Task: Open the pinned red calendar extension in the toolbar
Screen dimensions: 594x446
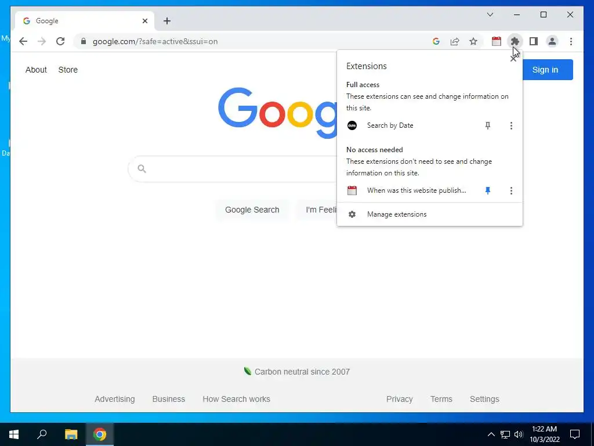Action: coord(497,41)
